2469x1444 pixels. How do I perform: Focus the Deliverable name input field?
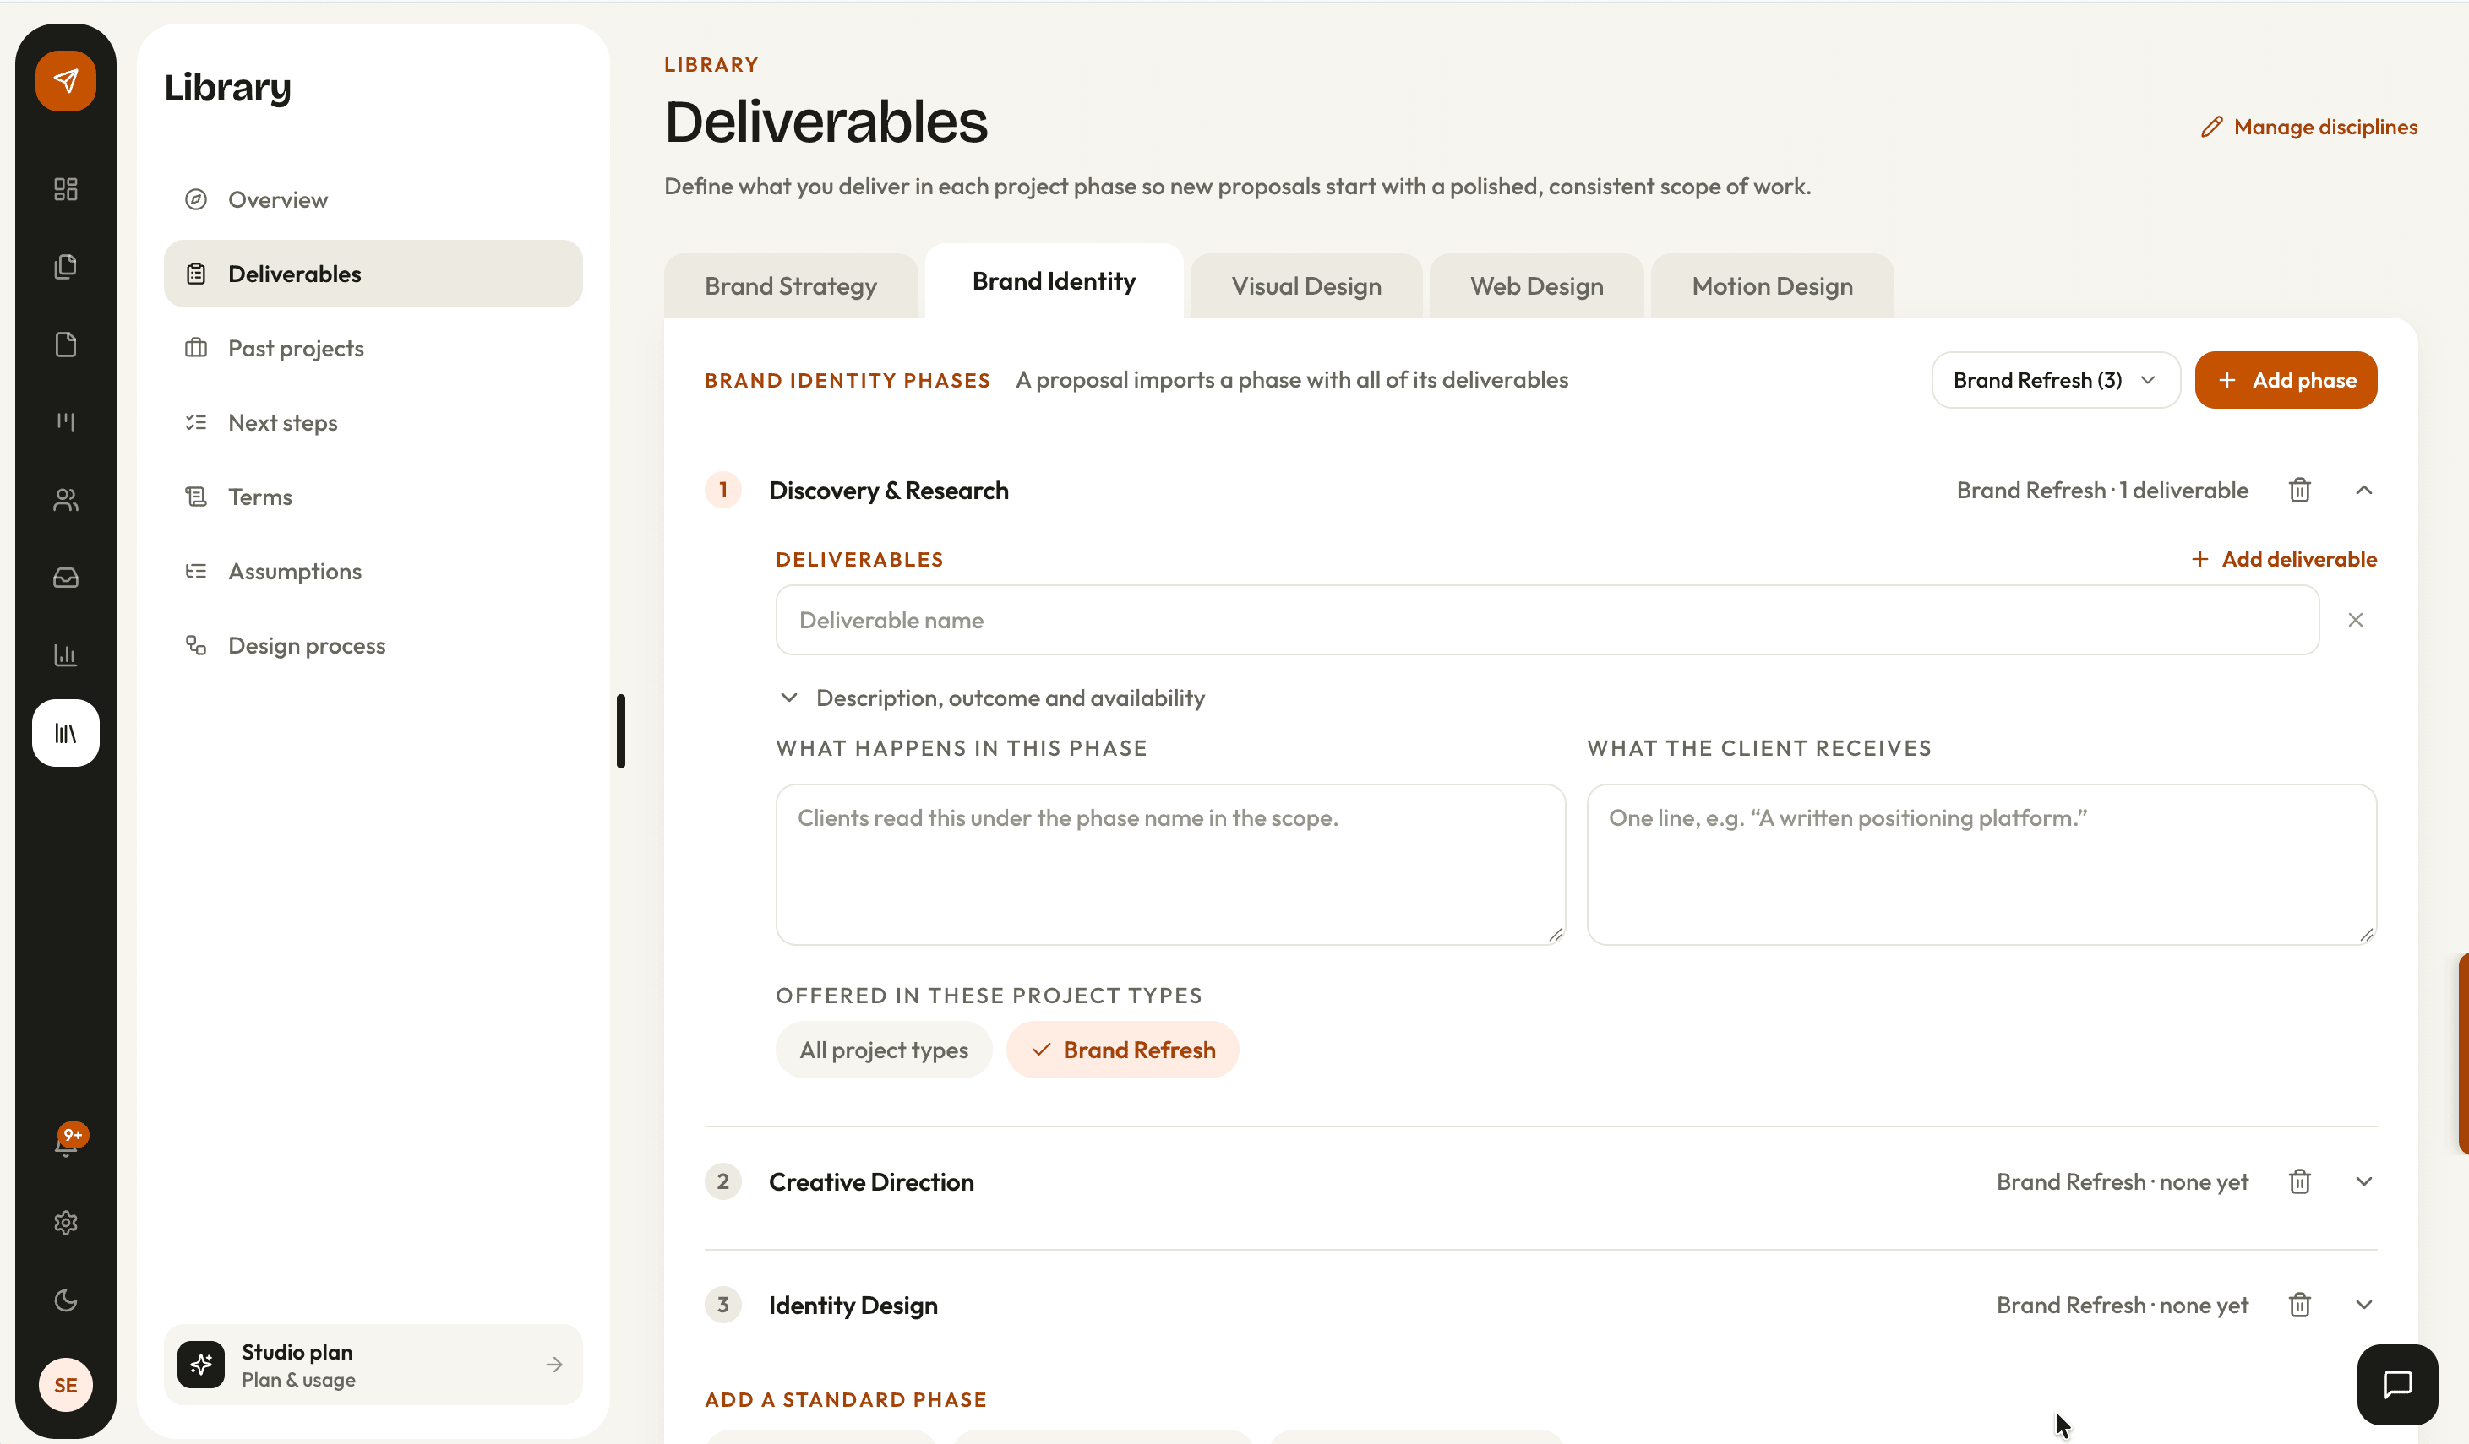click(1547, 620)
